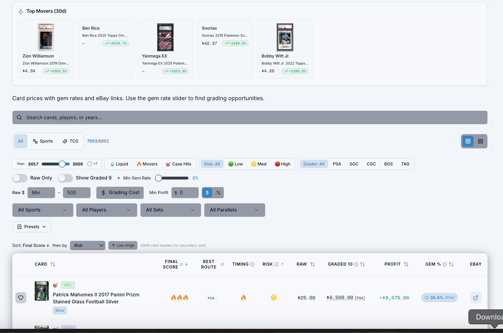Click the Case Hits filter

[179, 164]
